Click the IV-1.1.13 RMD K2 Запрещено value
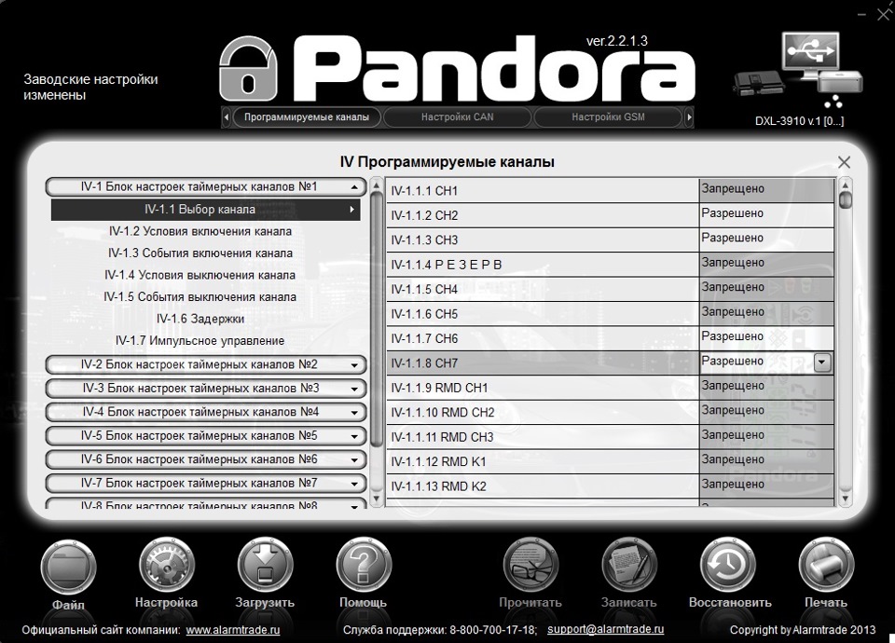This screenshot has width=895, height=643. click(x=766, y=485)
